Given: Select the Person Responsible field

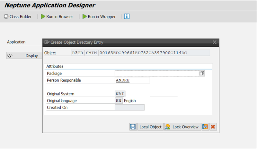Looking at the screenshot, I should point(132,80).
